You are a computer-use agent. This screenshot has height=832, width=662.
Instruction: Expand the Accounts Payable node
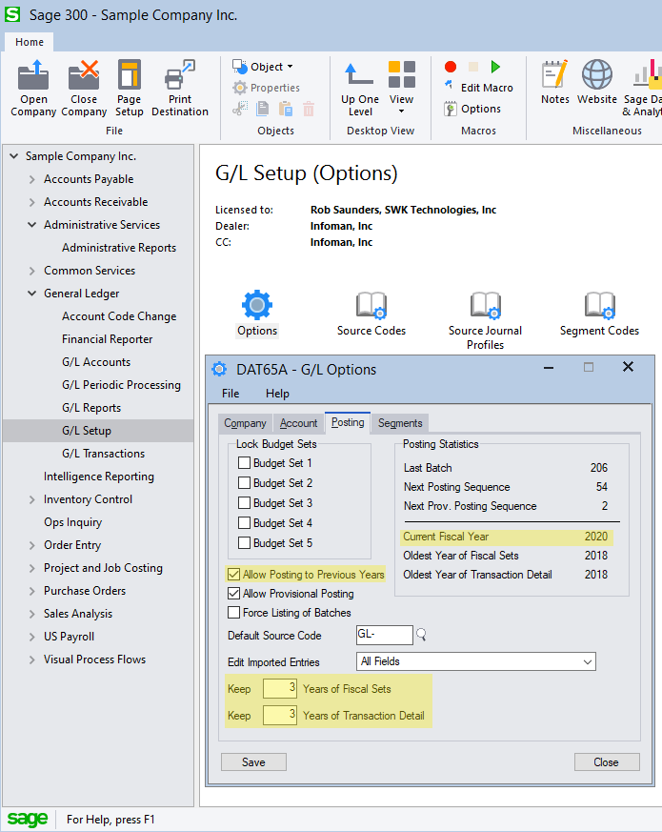(x=31, y=179)
